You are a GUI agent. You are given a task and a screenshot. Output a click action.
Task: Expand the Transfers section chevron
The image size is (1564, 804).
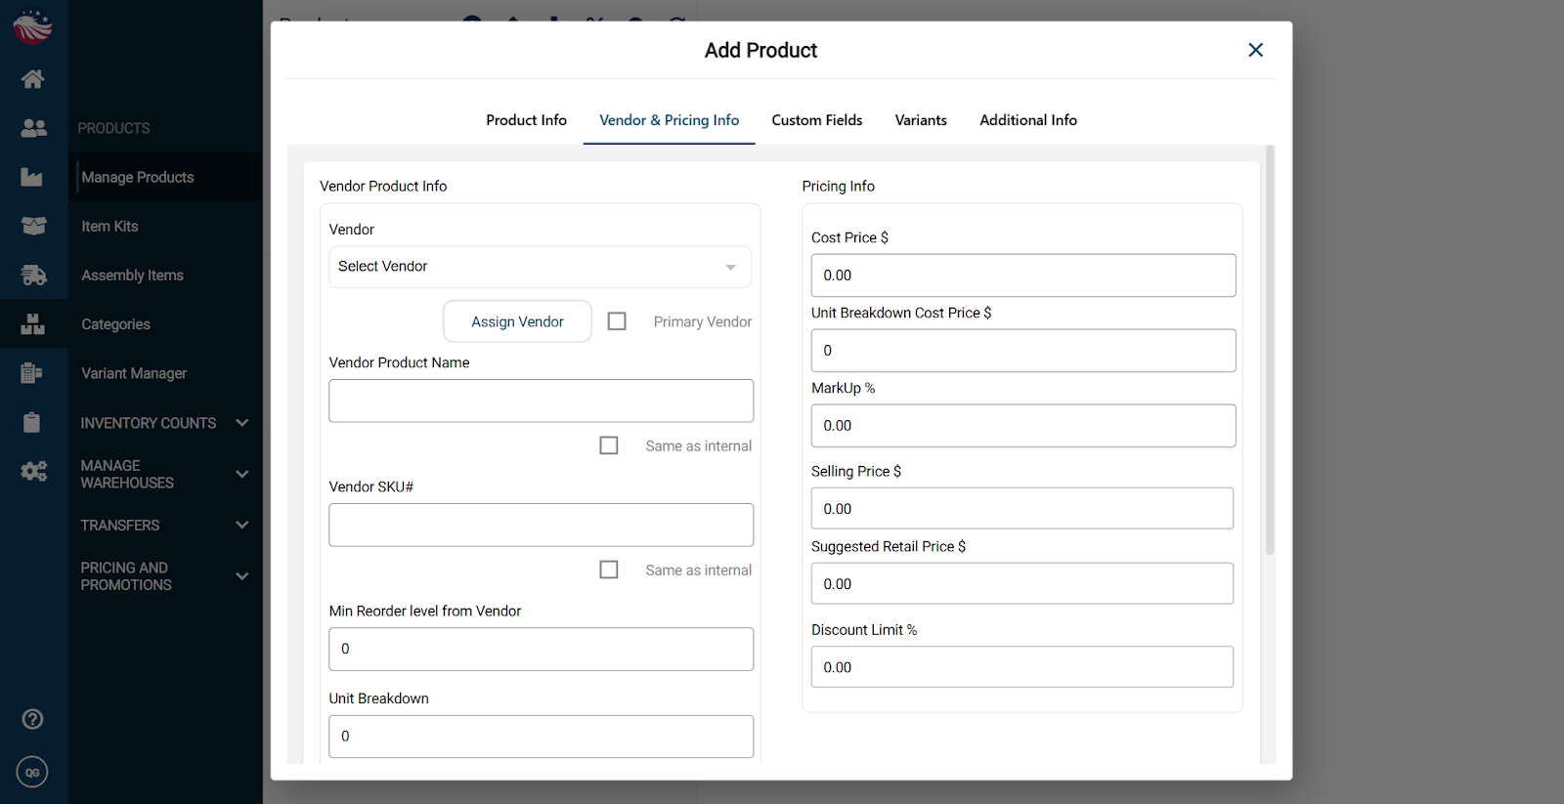(242, 525)
